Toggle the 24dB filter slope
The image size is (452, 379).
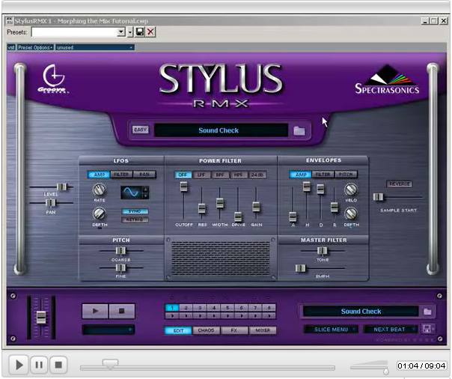click(x=257, y=175)
